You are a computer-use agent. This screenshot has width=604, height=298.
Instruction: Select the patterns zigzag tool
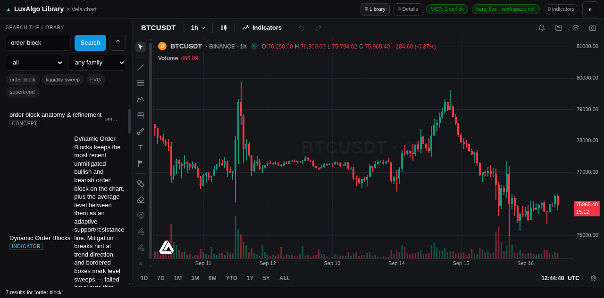click(x=141, y=99)
